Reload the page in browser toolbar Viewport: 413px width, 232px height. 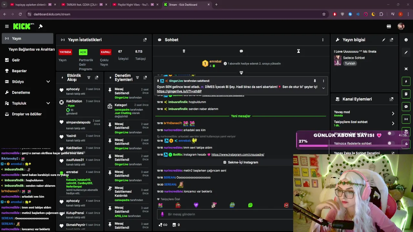(20, 14)
